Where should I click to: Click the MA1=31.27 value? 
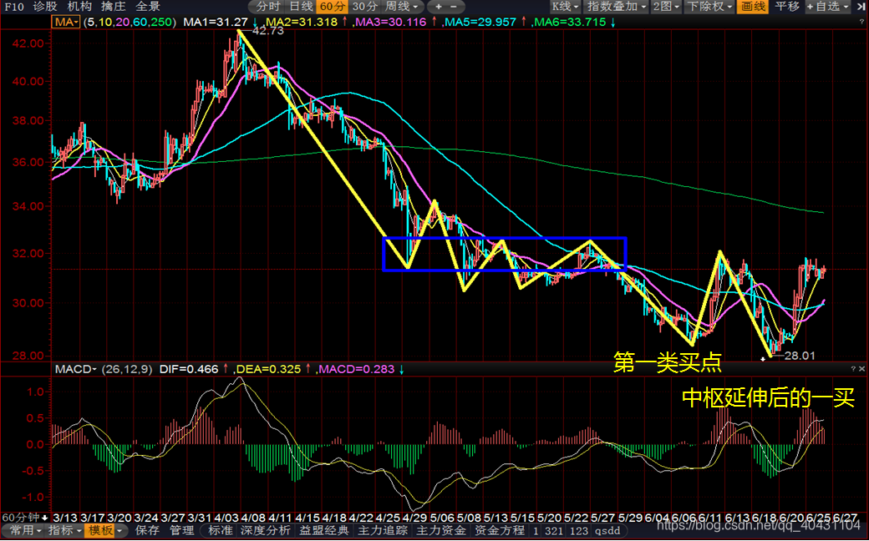tap(216, 23)
